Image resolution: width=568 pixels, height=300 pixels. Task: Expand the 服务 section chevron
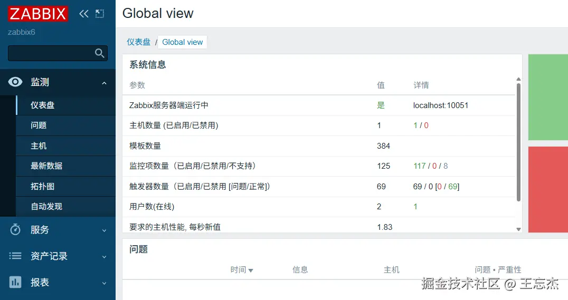pos(105,230)
